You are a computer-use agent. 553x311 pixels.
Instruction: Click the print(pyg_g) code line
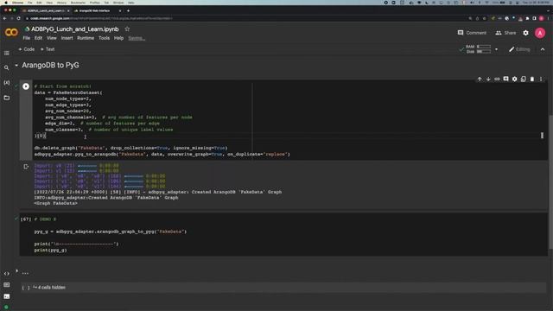[x=50, y=250]
